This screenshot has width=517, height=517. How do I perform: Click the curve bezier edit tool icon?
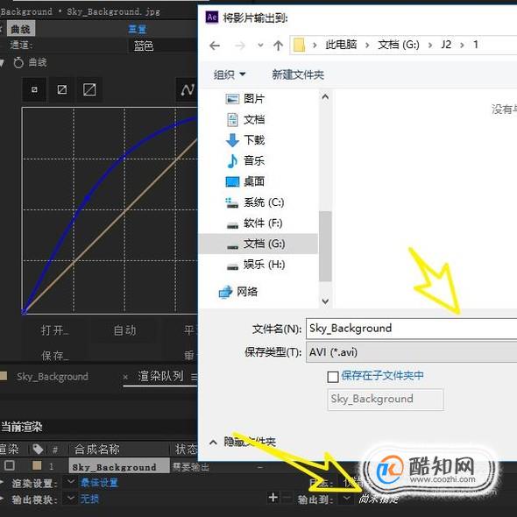click(188, 89)
